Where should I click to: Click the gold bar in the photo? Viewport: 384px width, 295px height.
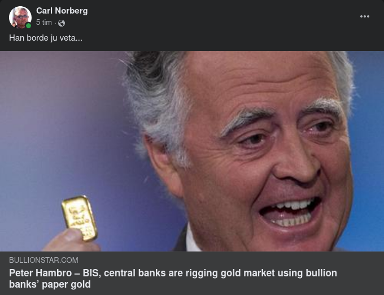(80, 218)
